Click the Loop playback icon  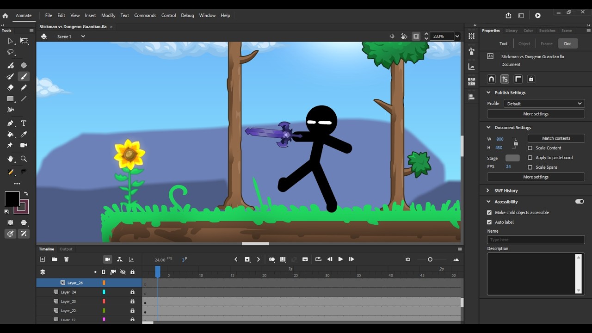point(318,259)
